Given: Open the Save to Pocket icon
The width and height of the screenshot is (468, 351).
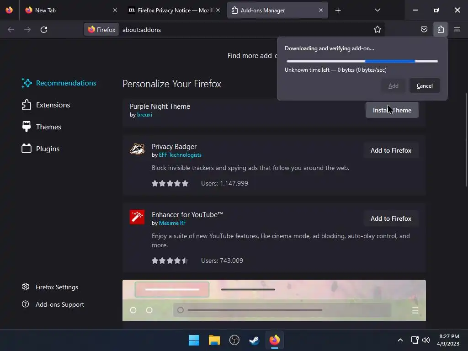Looking at the screenshot, I should [x=424, y=29].
